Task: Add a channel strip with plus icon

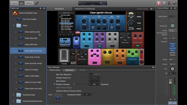Action: pos(171,8)
